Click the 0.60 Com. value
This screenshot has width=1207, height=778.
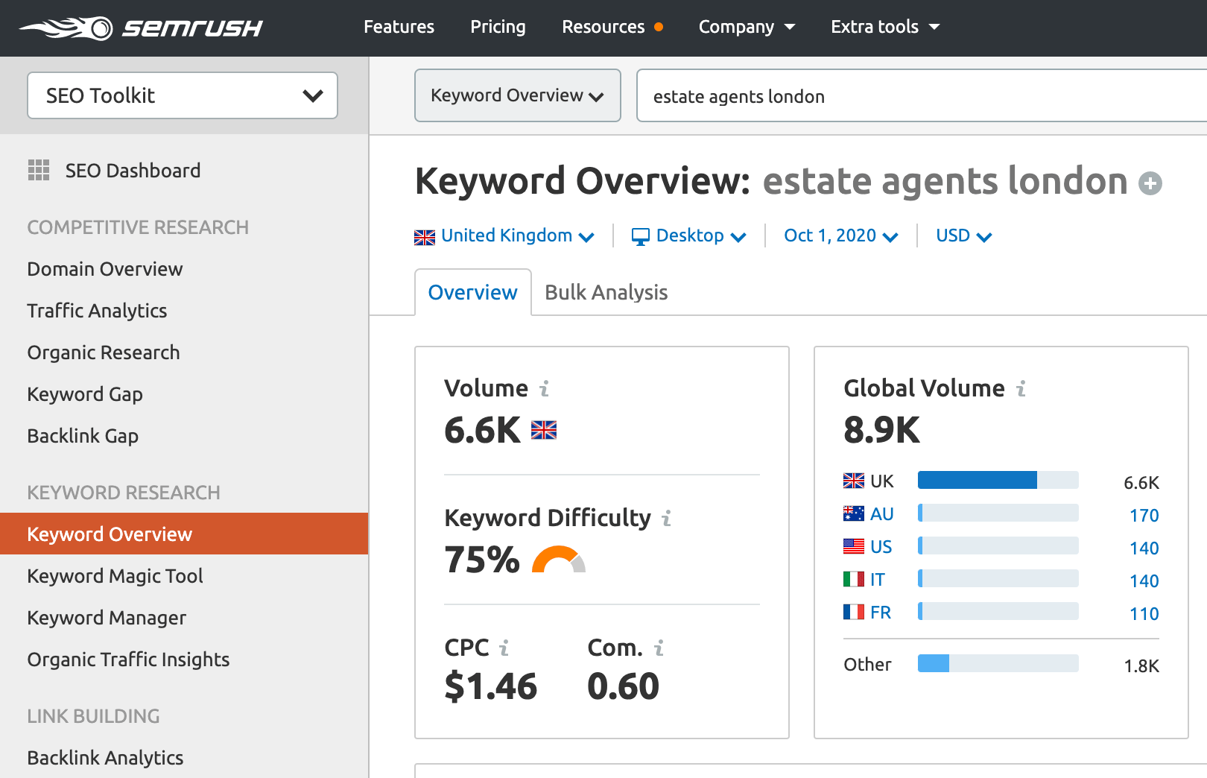[623, 686]
